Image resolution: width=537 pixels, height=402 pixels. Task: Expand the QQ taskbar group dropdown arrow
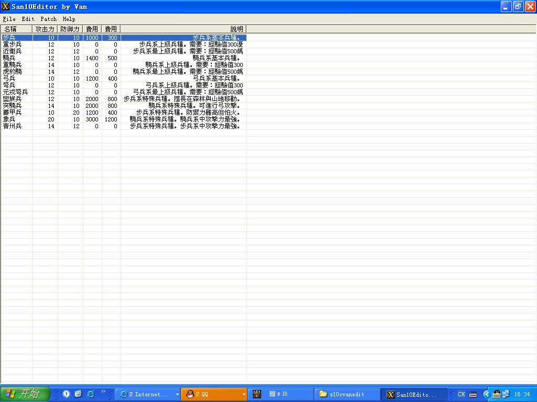click(243, 394)
